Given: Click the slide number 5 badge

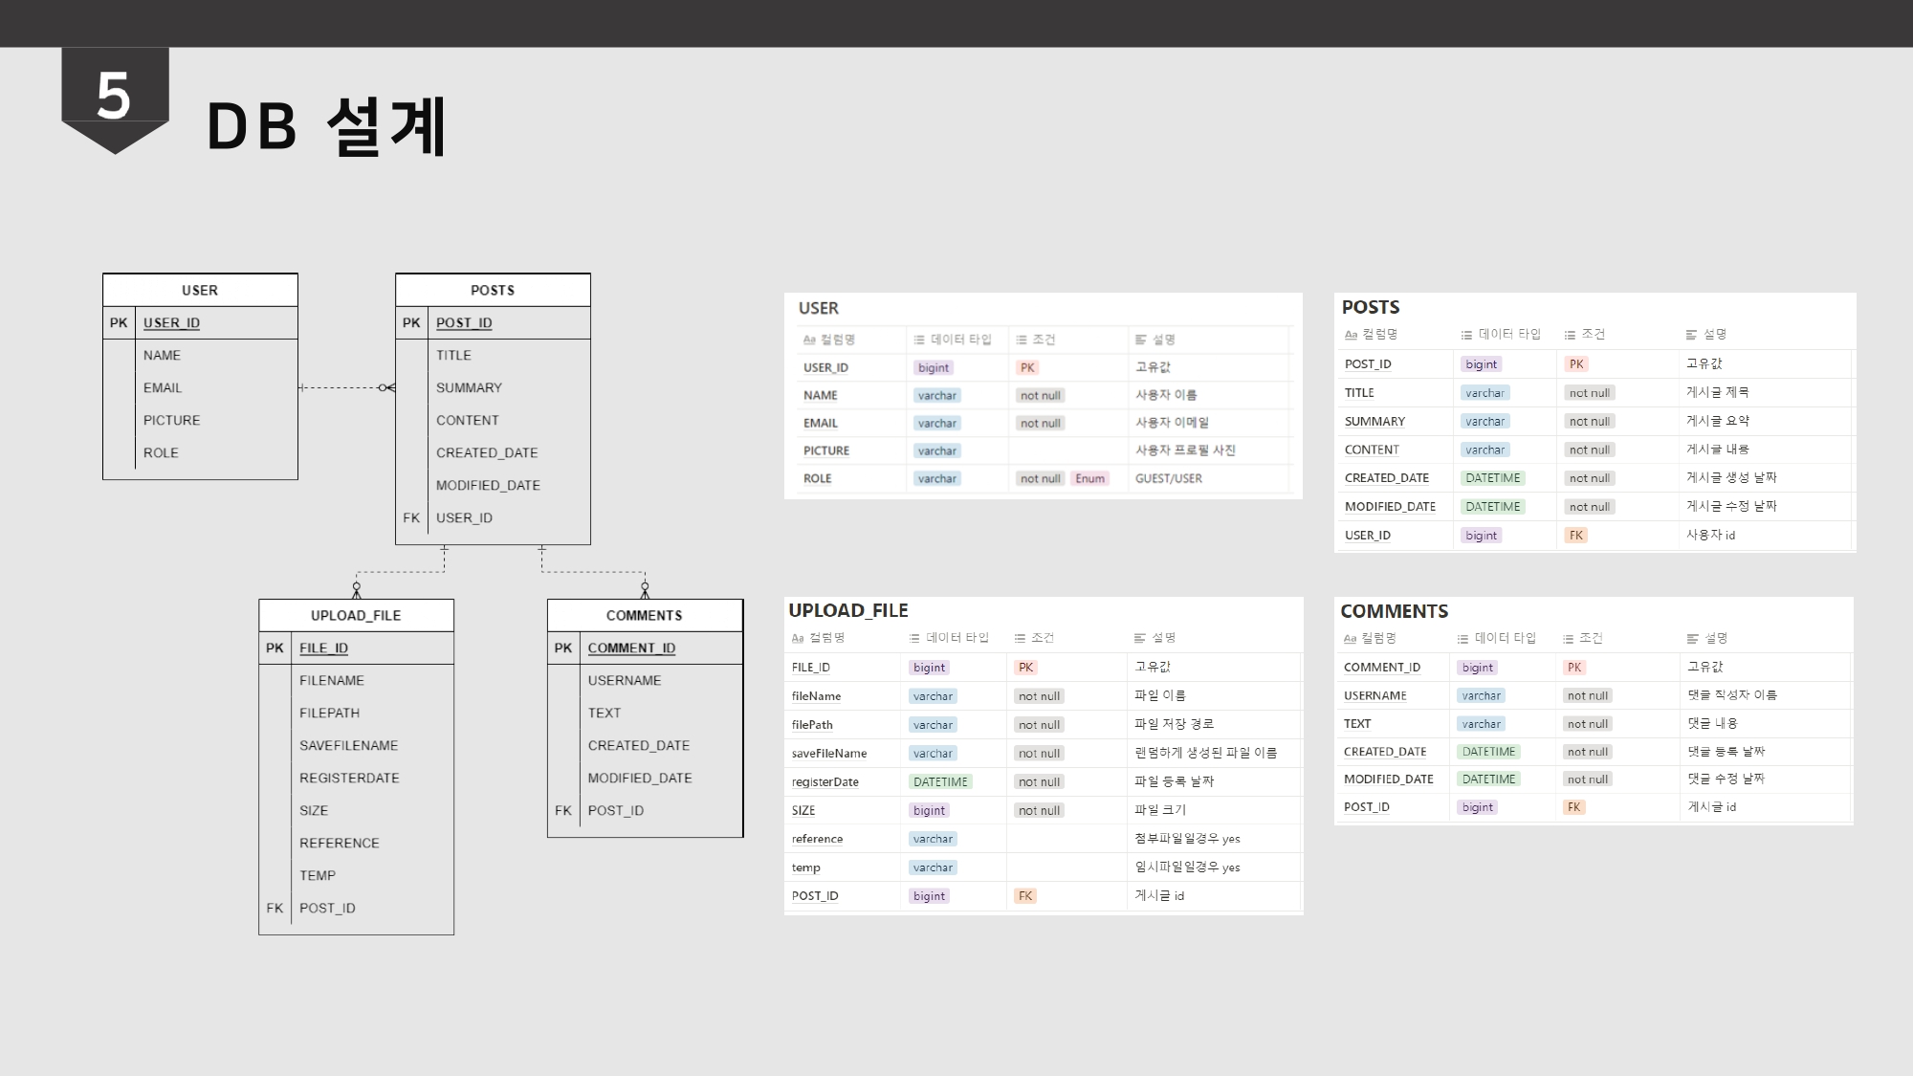Looking at the screenshot, I should click(x=114, y=95).
